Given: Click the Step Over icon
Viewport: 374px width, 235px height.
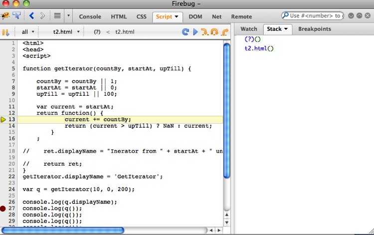Looking at the screenshot, I should pyautogui.click(x=214, y=32).
